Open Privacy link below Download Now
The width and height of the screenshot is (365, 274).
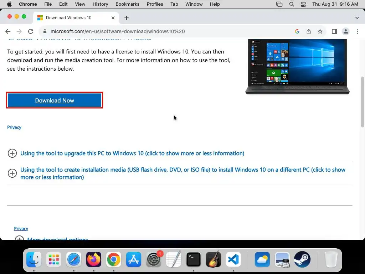pyautogui.click(x=14, y=127)
